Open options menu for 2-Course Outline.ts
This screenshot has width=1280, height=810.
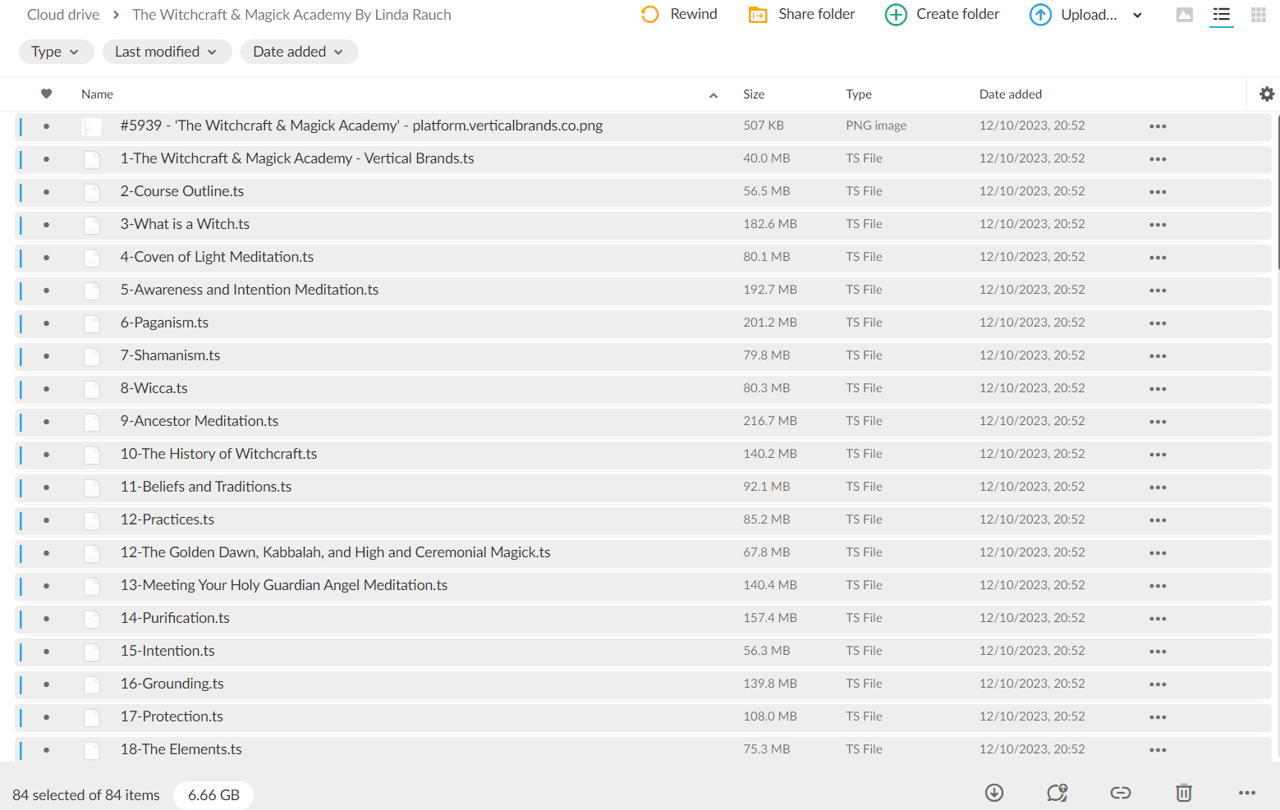(x=1158, y=192)
